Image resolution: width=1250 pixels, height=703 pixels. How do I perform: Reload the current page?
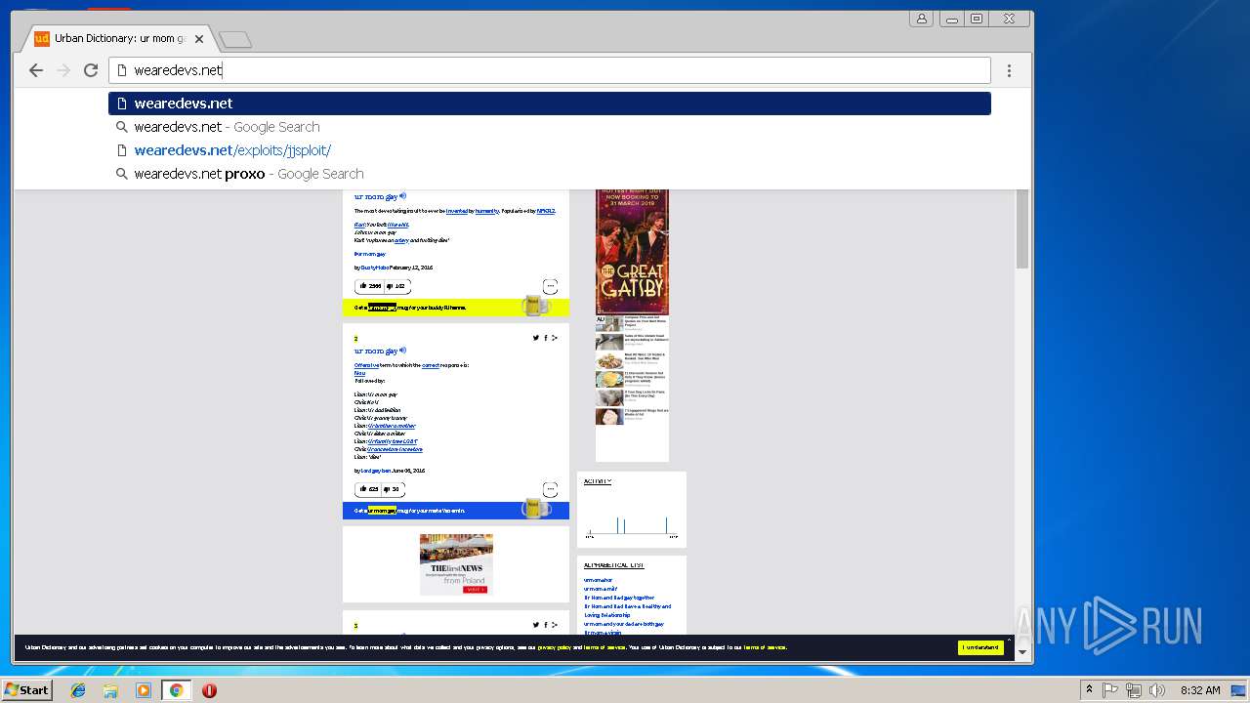[x=91, y=70]
